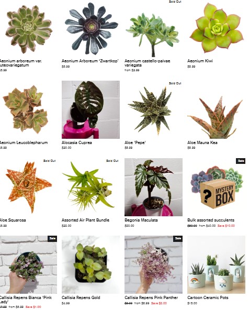Viewport: 249px width, 310px height.
Task: Click the Mystery Box succulents image
Action: (216, 187)
